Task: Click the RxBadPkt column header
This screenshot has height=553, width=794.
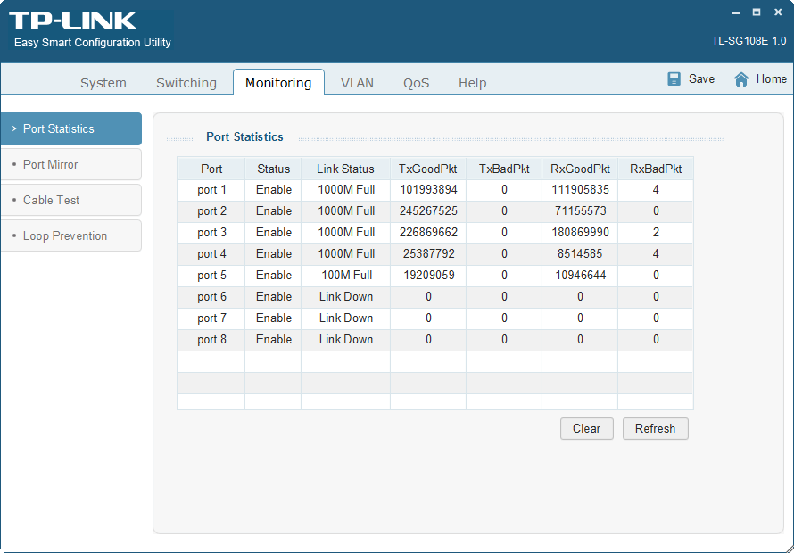Action: click(656, 169)
